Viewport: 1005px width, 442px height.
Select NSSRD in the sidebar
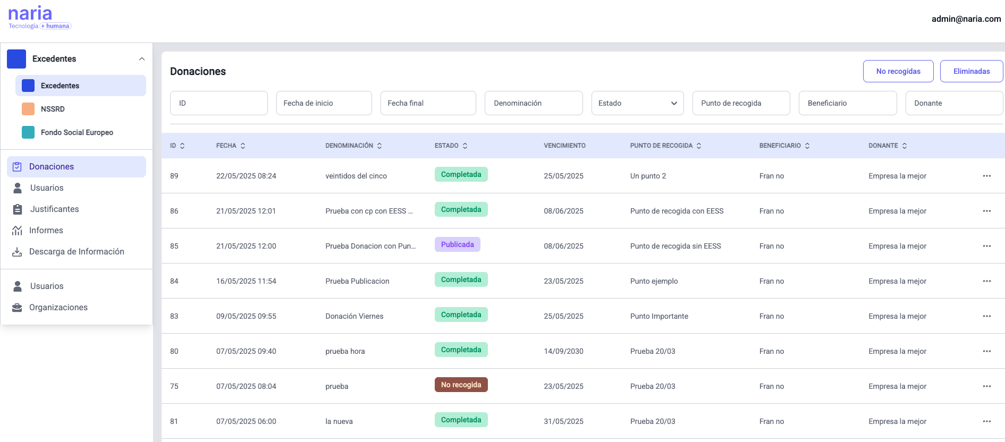pos(53,109)
